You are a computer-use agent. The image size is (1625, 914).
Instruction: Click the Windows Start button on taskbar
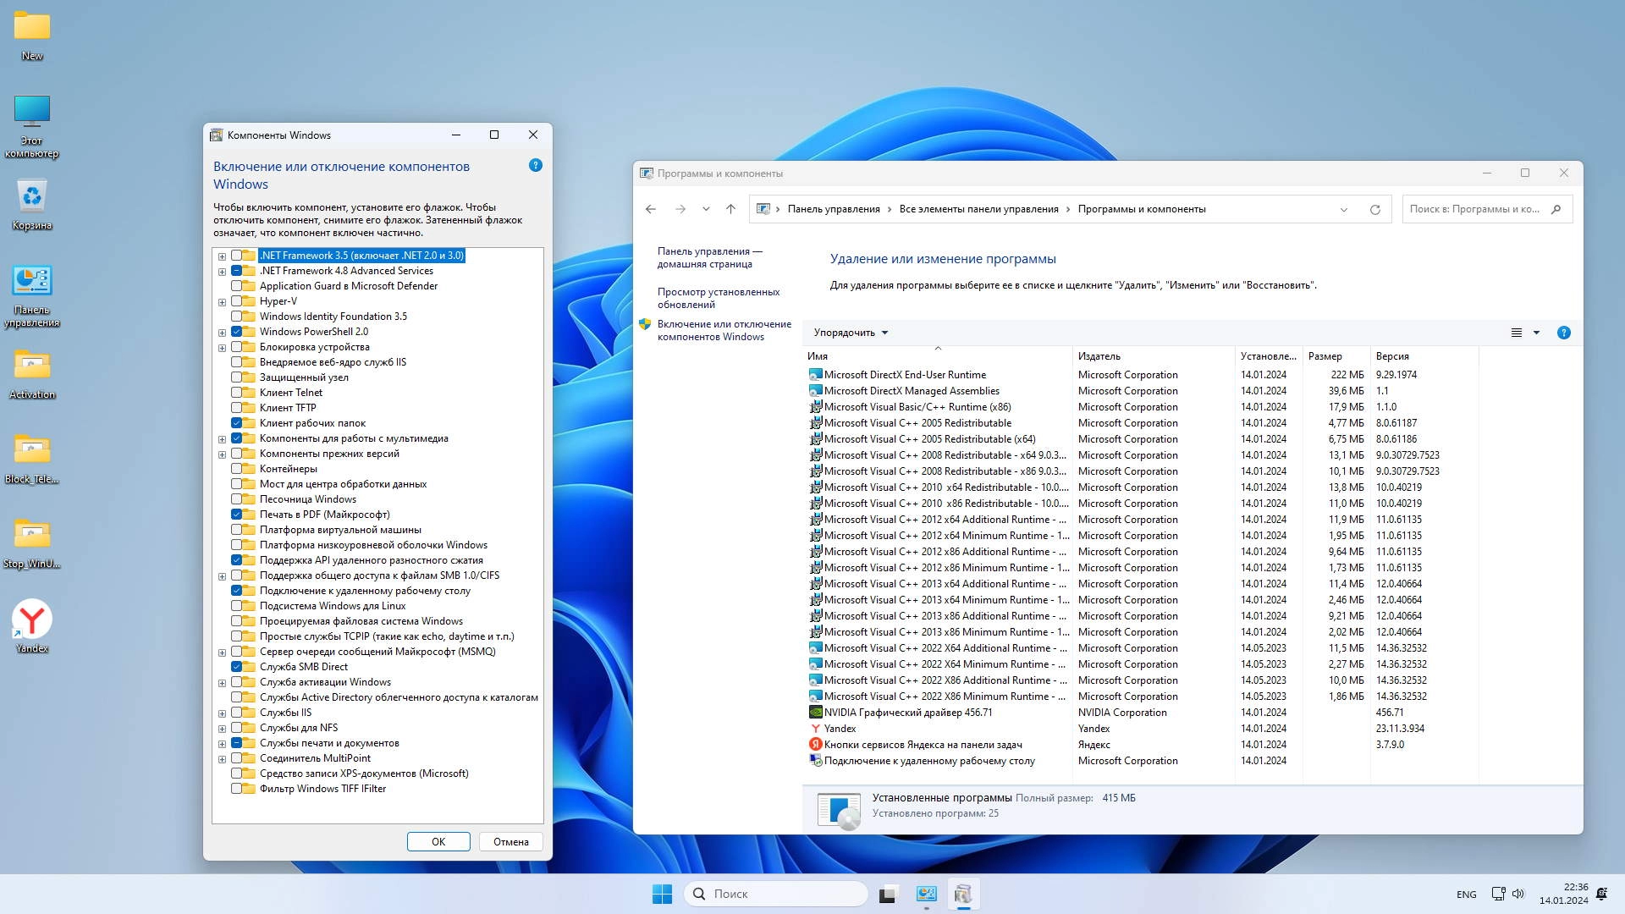(662, 894)
